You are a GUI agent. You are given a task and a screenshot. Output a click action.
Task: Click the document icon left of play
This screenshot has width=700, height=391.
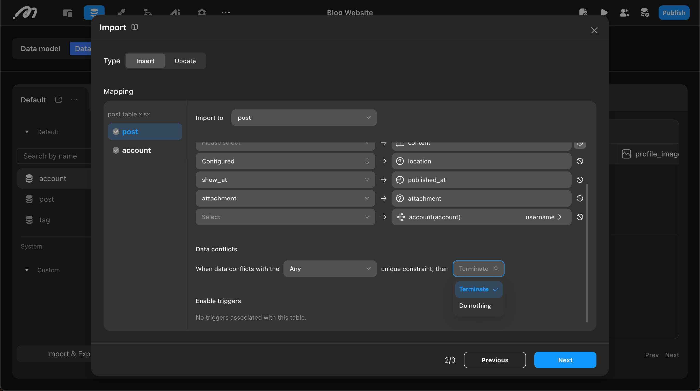[x=583, y=12]
